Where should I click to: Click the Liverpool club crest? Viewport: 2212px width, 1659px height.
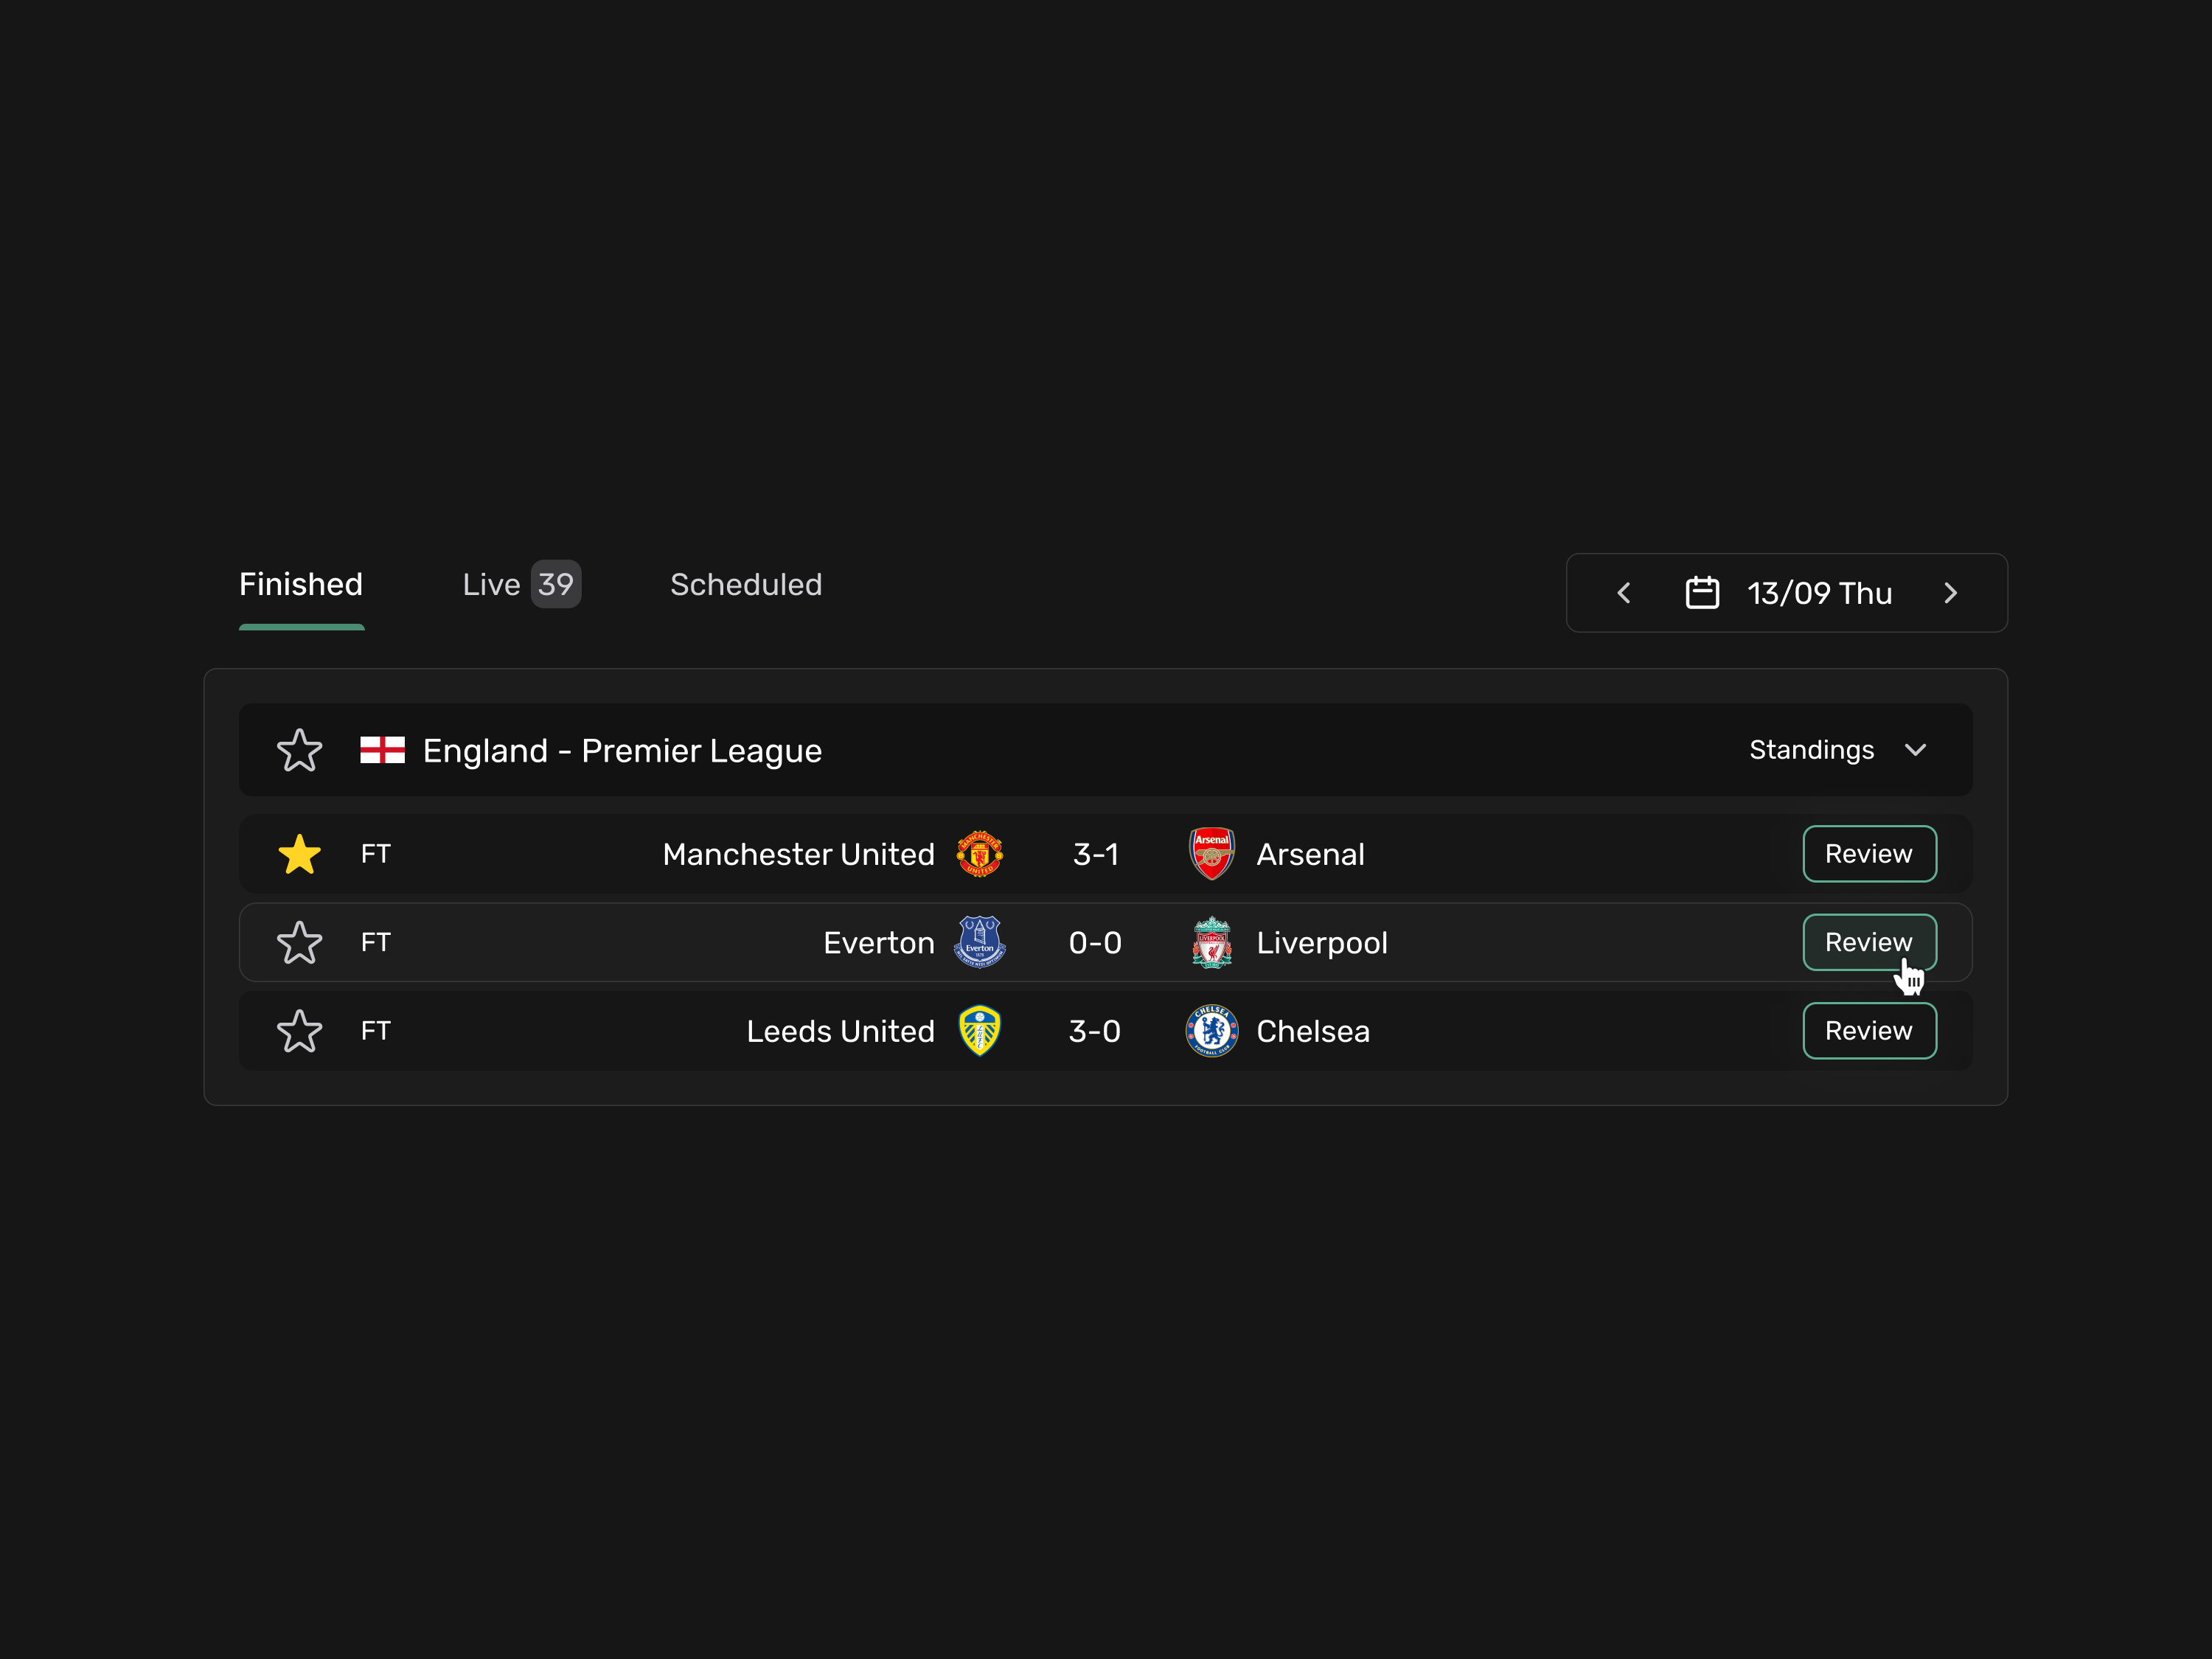point(1211,942)
